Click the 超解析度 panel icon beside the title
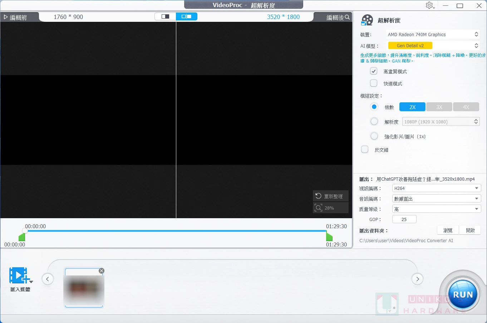 point(367,20)
